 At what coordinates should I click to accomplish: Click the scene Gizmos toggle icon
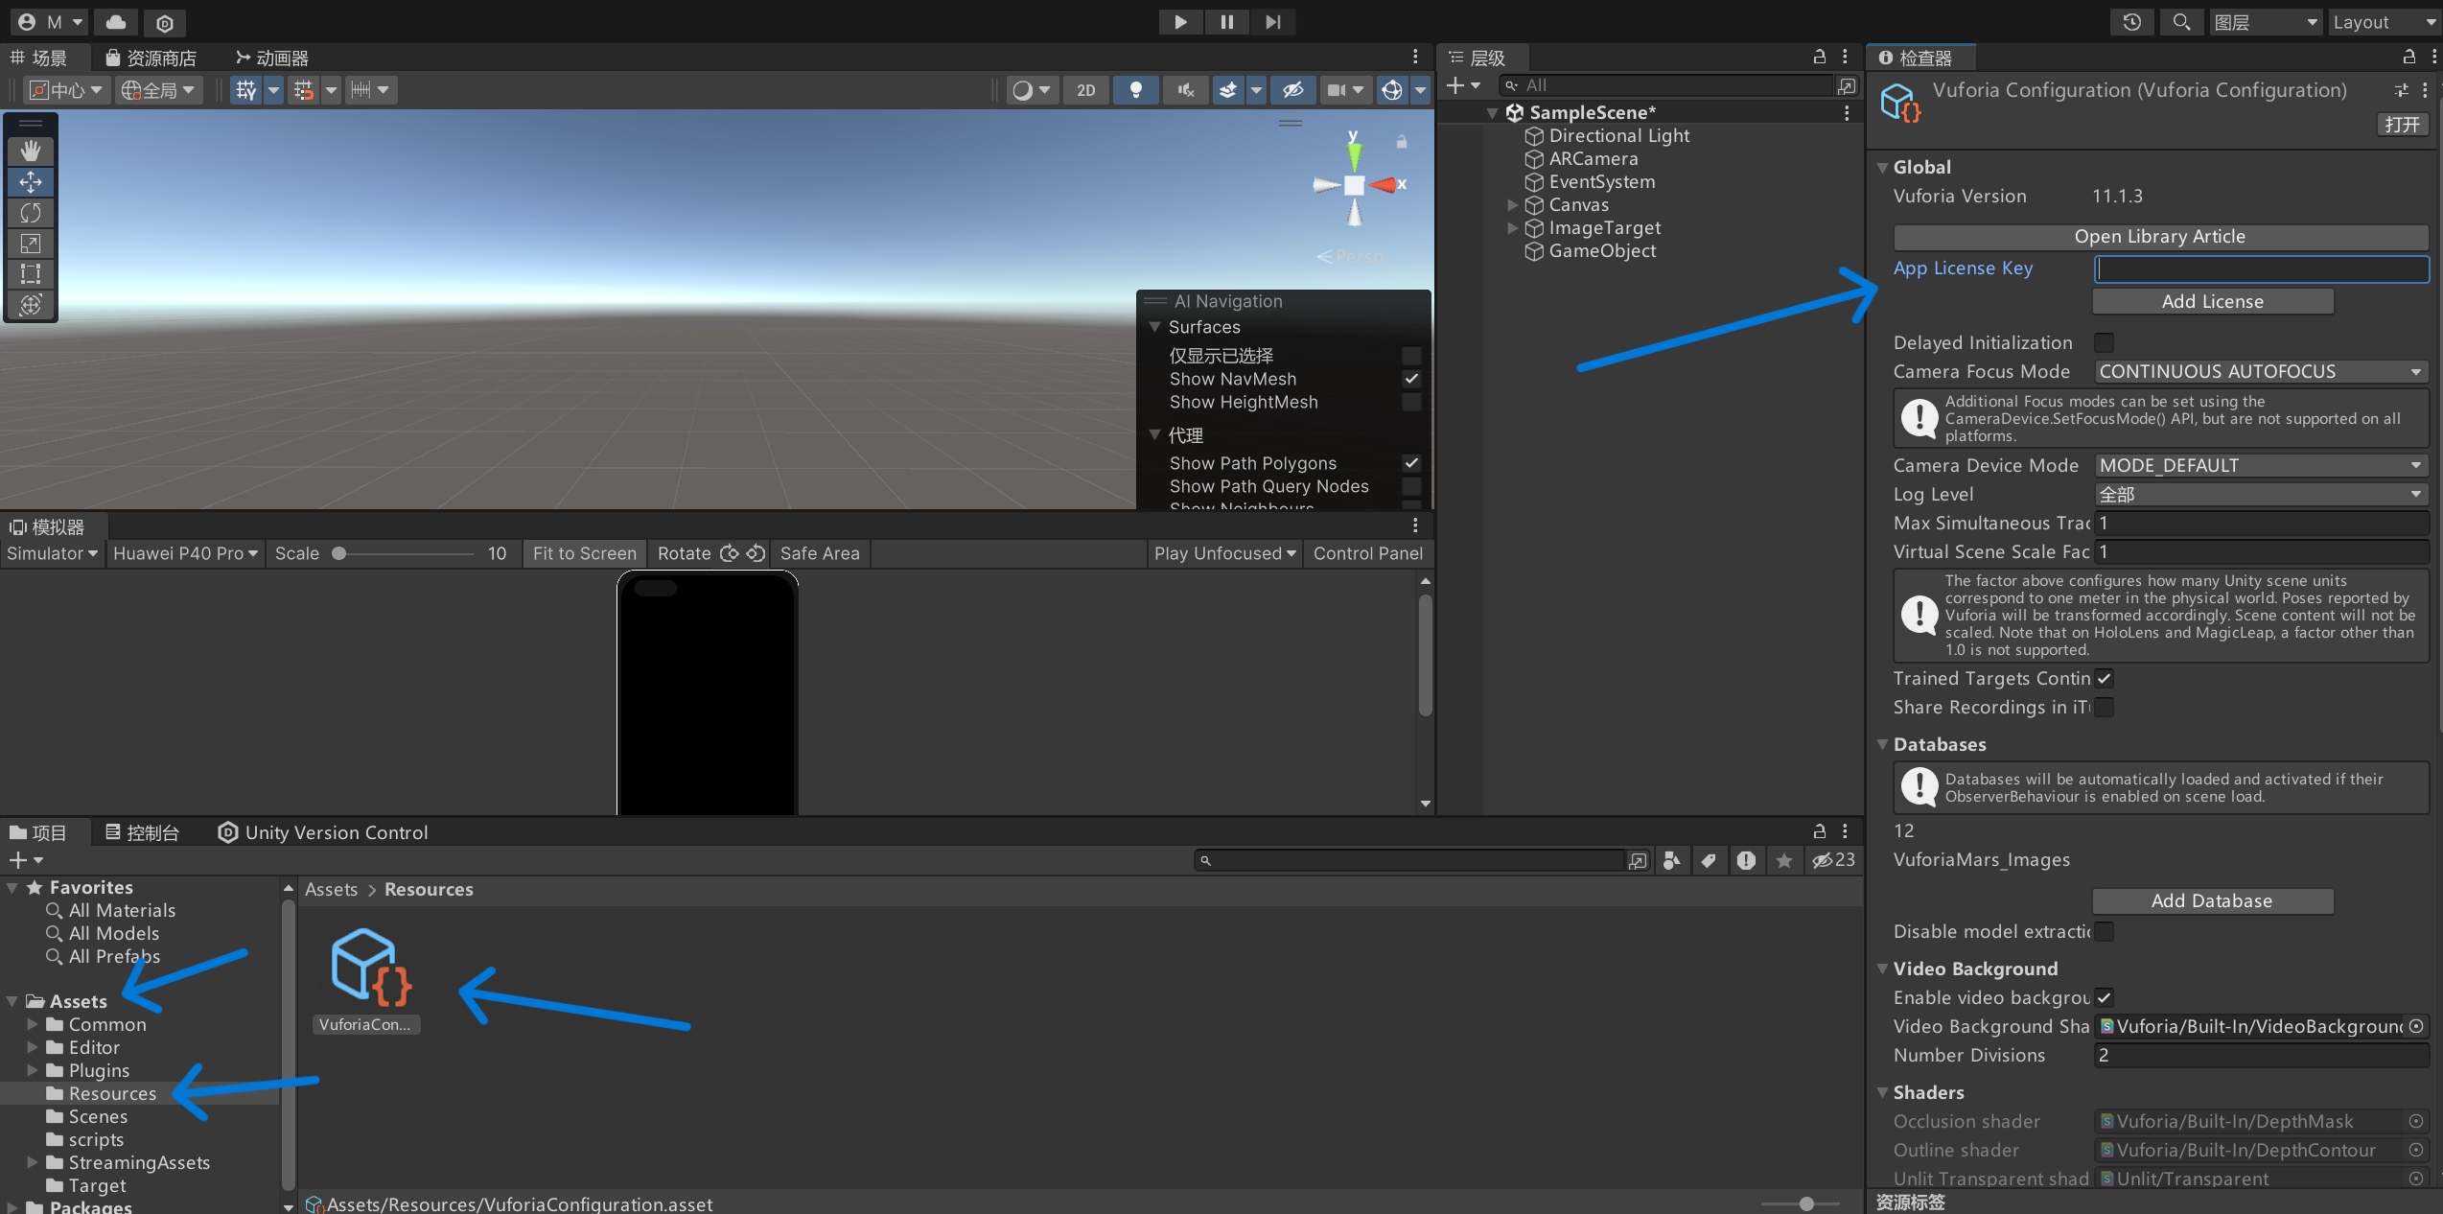[1391, 90]
